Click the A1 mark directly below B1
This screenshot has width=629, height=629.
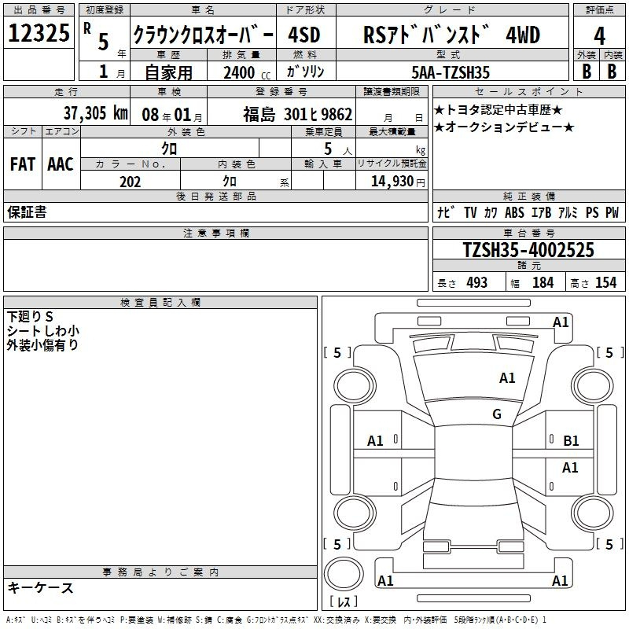click(570, 468)
